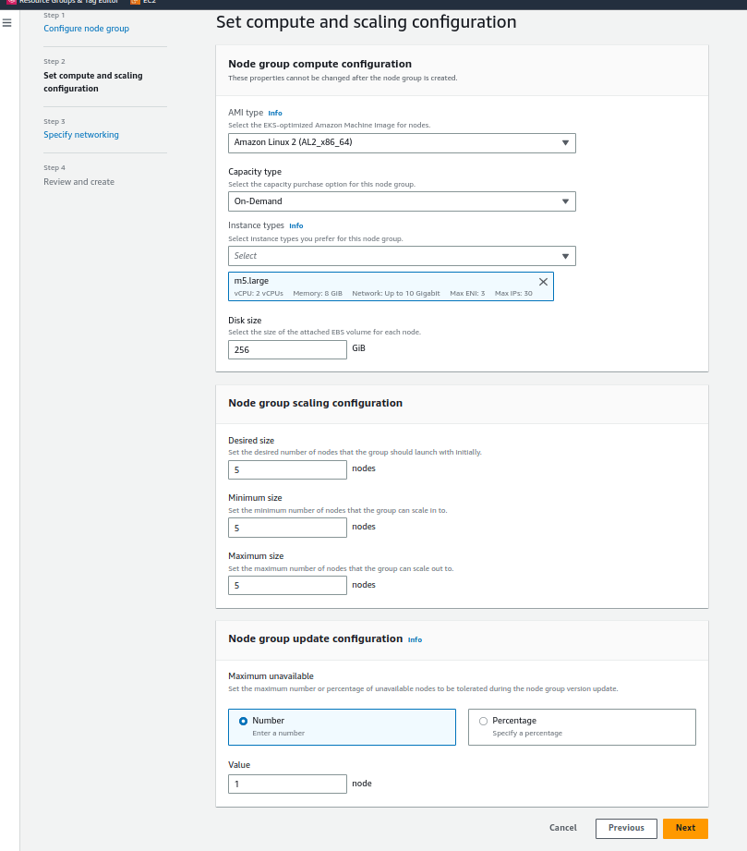Select the Percentage radio option

coord(484,721)
